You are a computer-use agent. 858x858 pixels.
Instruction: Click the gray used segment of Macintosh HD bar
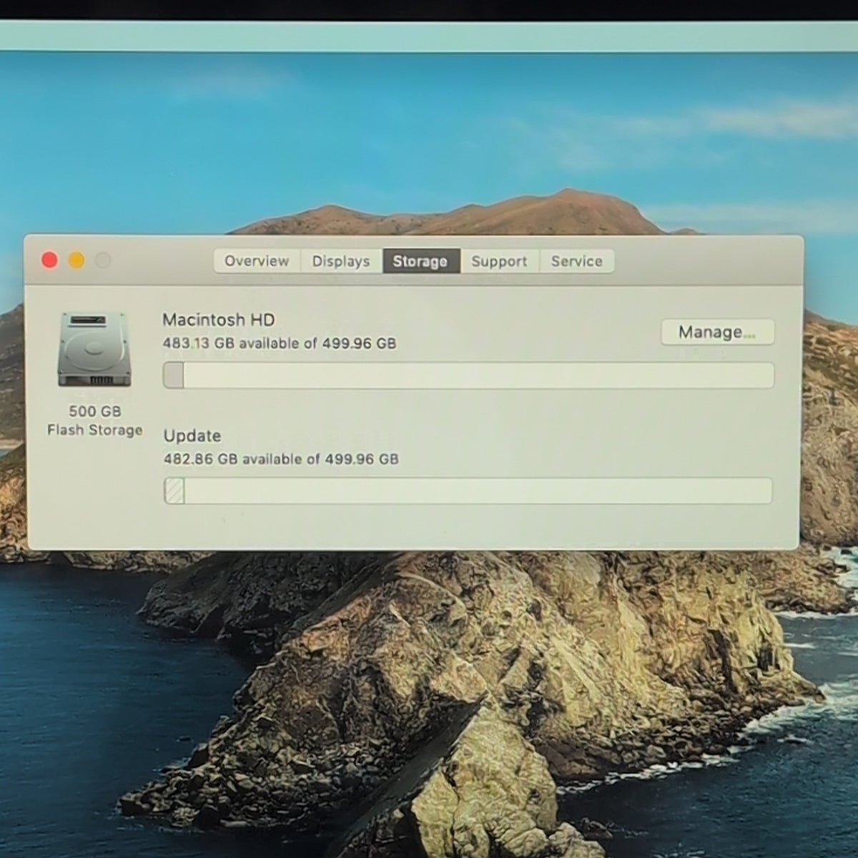[174, 375]
